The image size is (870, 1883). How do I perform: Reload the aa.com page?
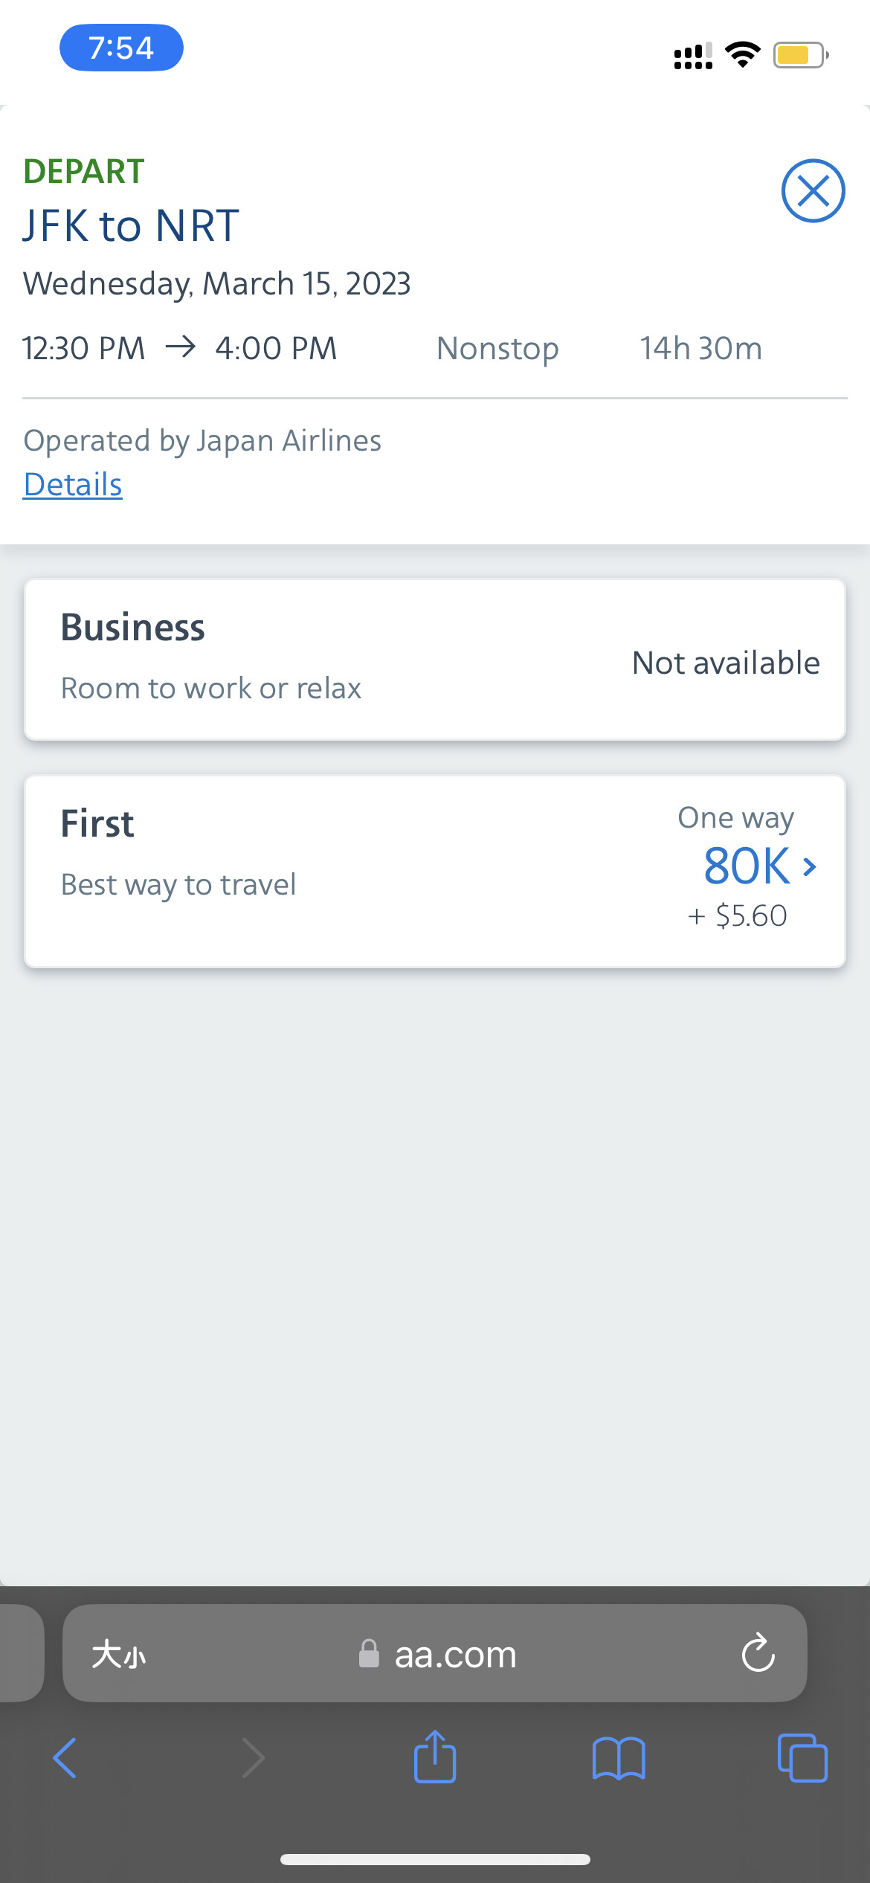pyautogui.click(x=758, y=1653)
